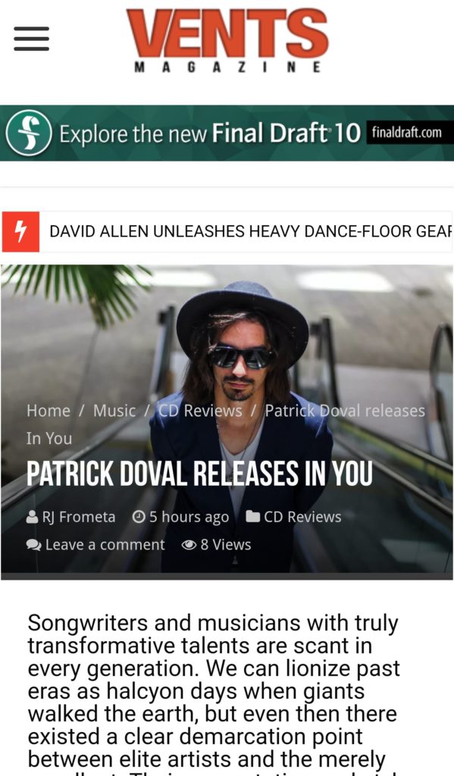Click the eye icon beside 8 Views
The height and width of the screenshot is (776, 454).
click(x=189, y=545)
